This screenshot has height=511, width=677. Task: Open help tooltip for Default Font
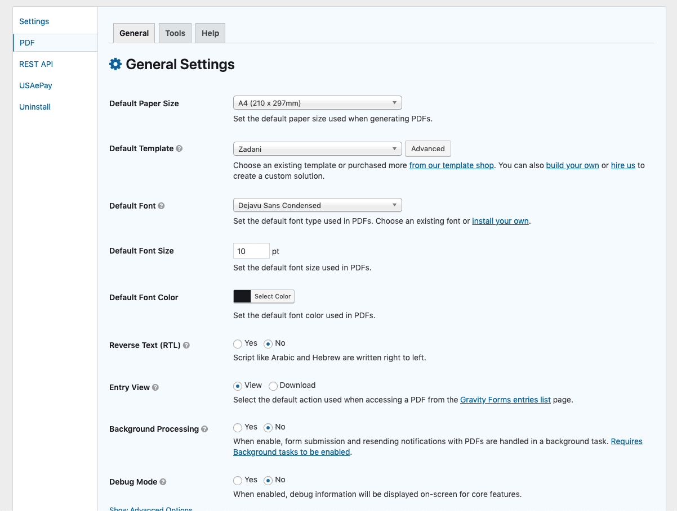coord(161,206)
